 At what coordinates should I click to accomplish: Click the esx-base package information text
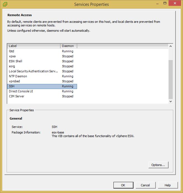tap(58, 132)
